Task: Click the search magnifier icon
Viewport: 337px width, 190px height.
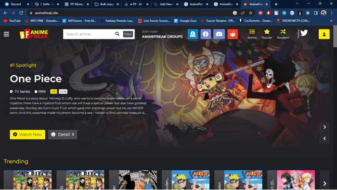Action: click(x=117, y=34)
